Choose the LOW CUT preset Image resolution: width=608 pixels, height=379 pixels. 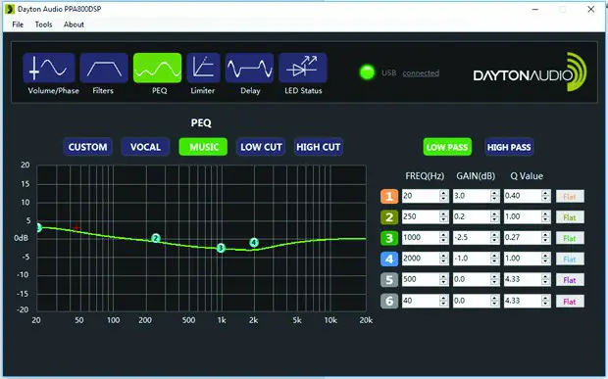point(261,147)
